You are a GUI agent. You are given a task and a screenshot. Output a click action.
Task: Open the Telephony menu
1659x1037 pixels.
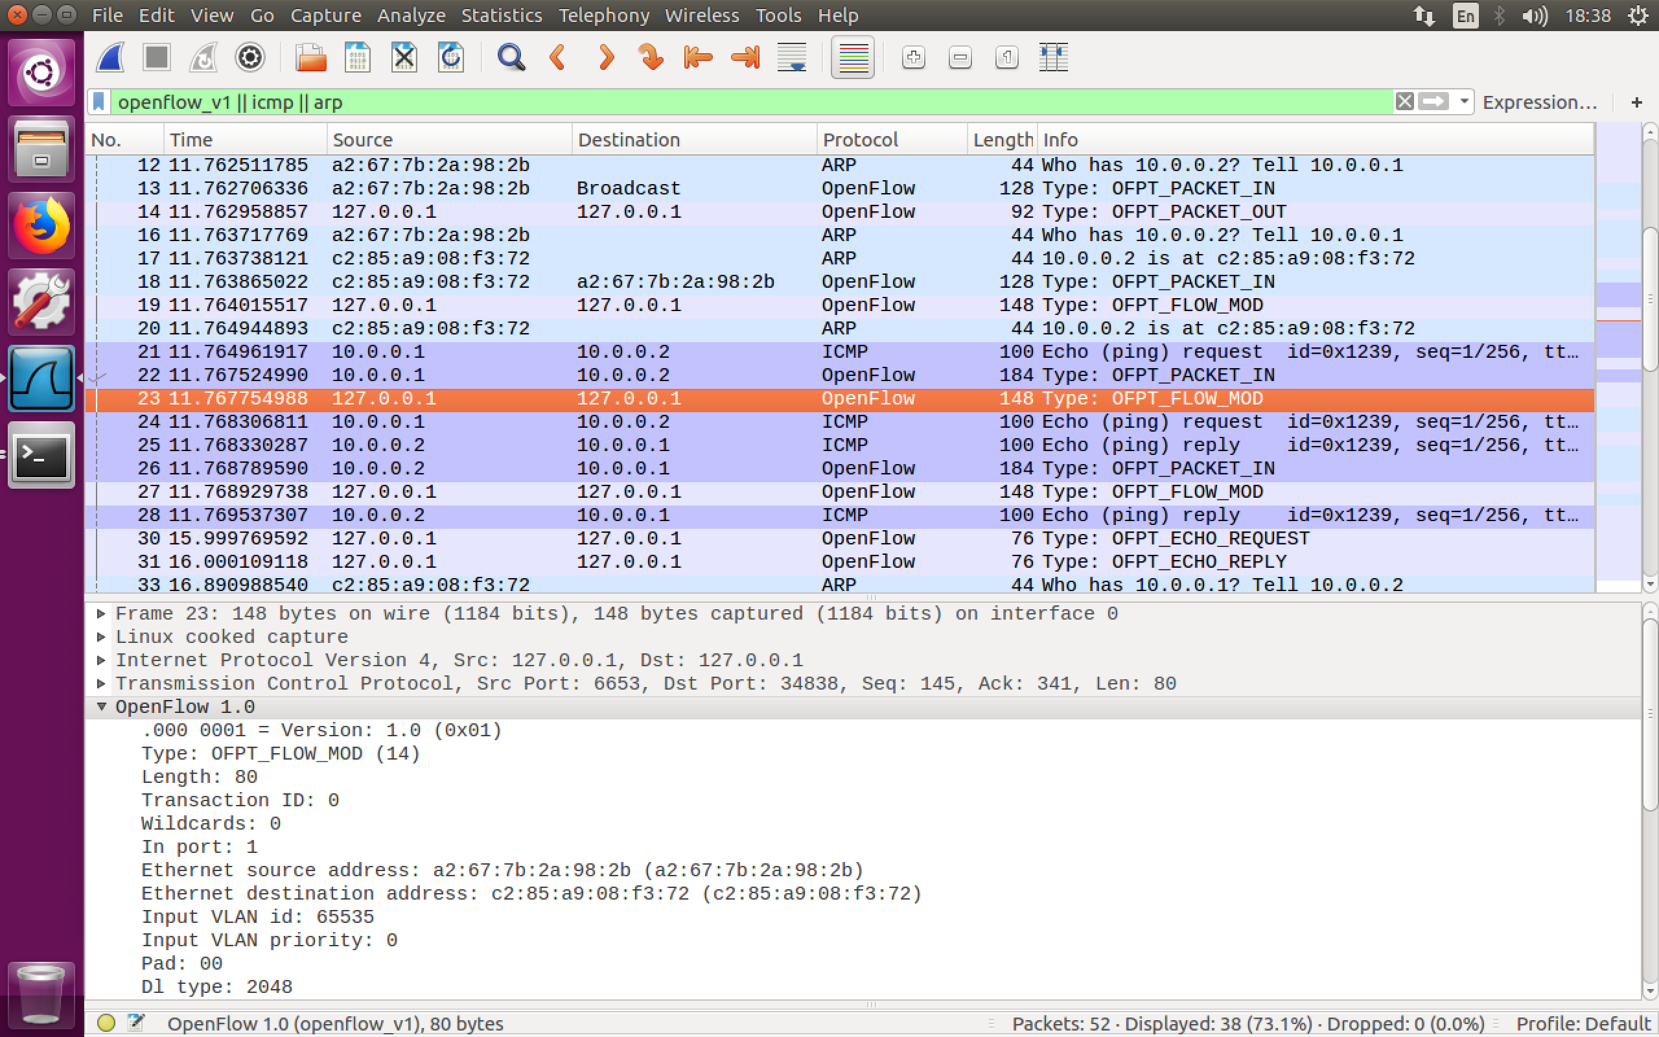(603, 15)
